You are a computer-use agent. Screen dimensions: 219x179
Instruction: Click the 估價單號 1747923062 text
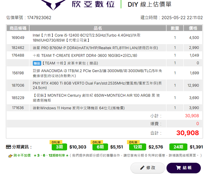(x=29, y=18)
